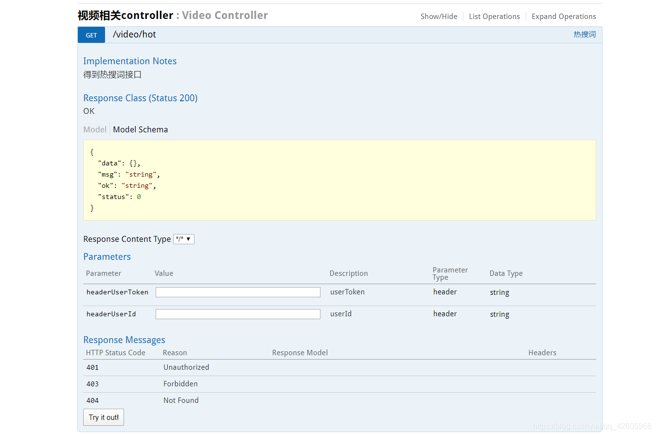Select string data type in headerUserId row
The height and width of the screenshot is (435, 656).
coord(499,314)
